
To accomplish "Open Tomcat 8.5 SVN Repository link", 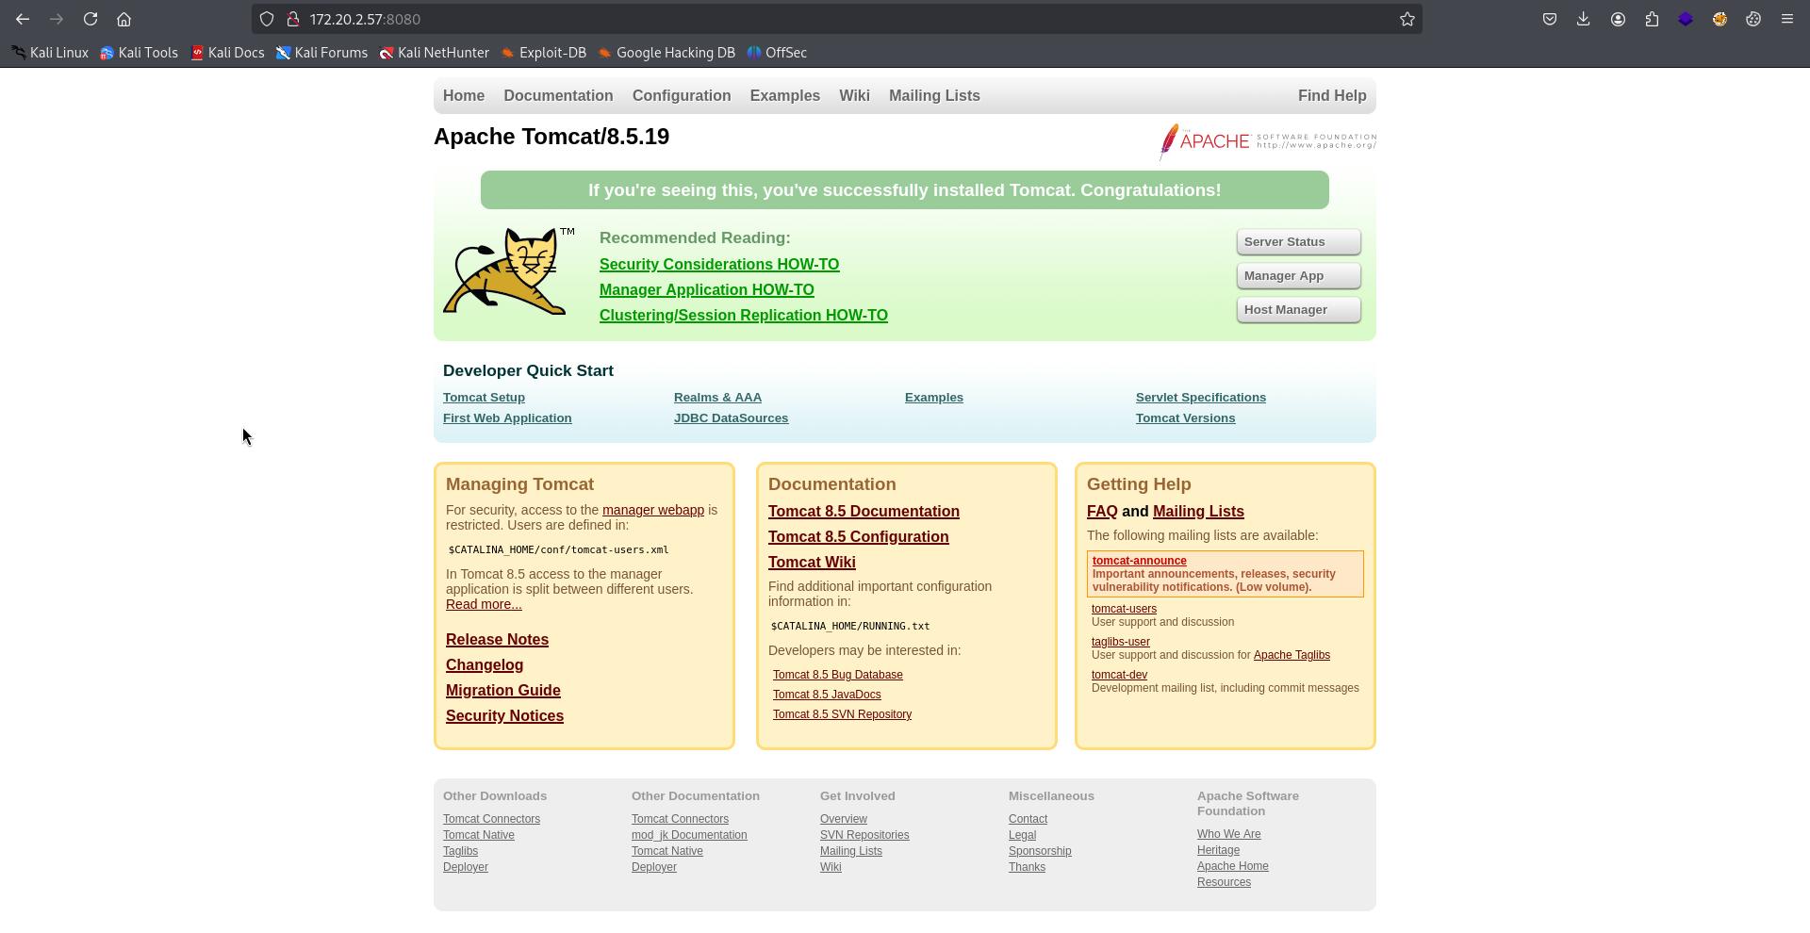I will pyautogui.click(x=842, y=714).
